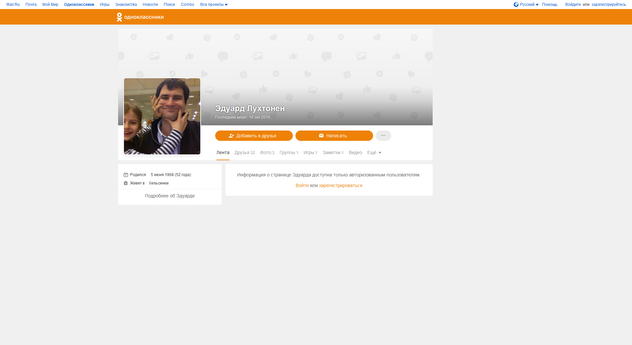Click the three-dots more actions button
The image size is (632, 345).
pyautogui.click(x=383, y=136)
